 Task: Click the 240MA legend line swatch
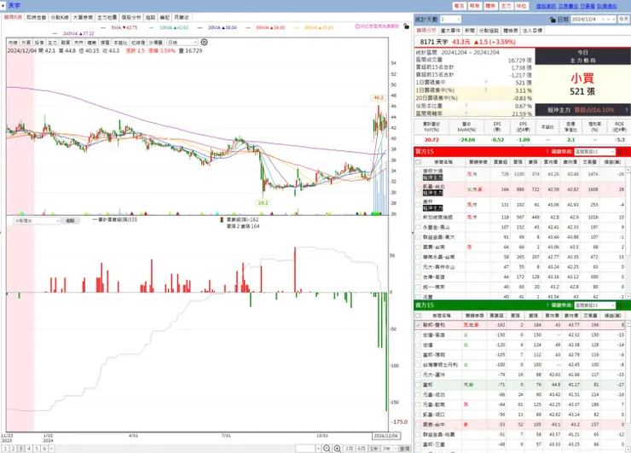pyautogui.click(x=55, y=33)
